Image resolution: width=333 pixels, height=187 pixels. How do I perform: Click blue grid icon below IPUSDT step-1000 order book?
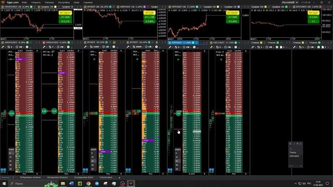(85, 170)
